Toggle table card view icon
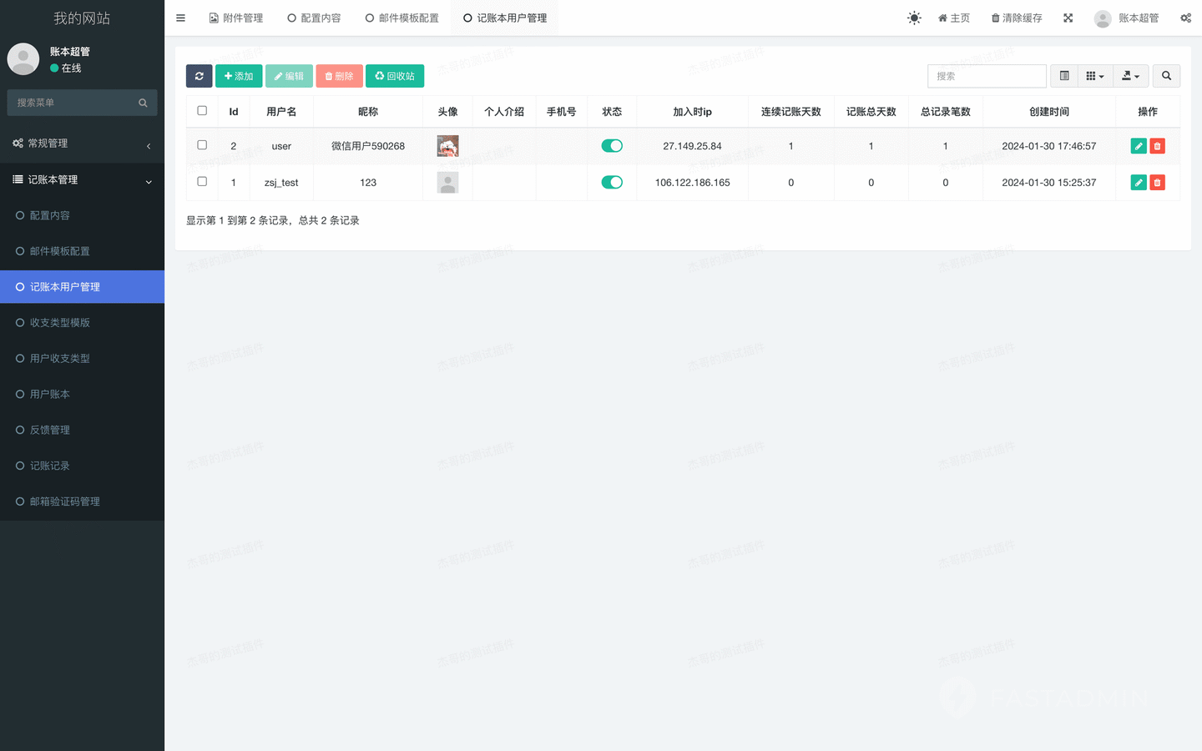The height and width of the screenshot is (751, 1202). pyautogui.click(x=1064, y=76)
